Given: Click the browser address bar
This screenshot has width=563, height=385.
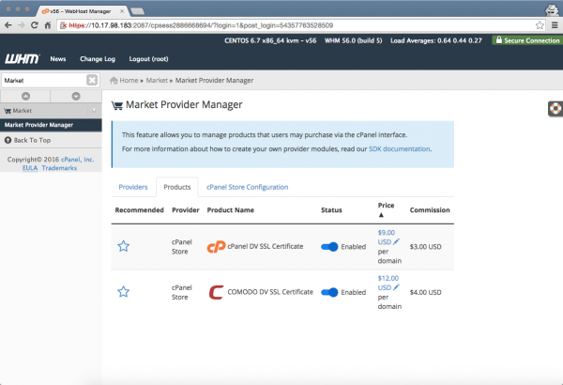Looking at the screenshot, I should (x=298, y=25).
